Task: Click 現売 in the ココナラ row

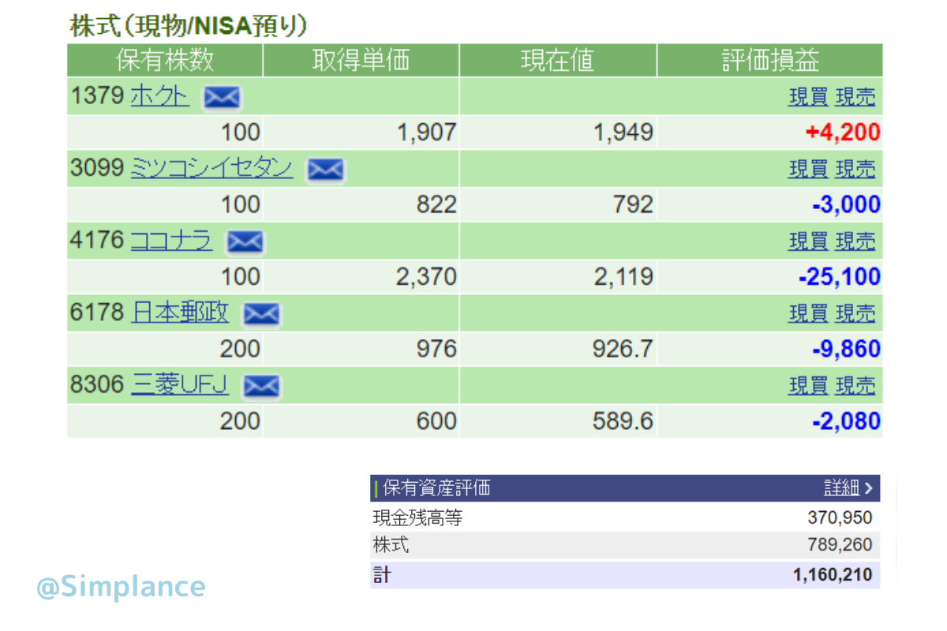Action: tap(855, 241)
